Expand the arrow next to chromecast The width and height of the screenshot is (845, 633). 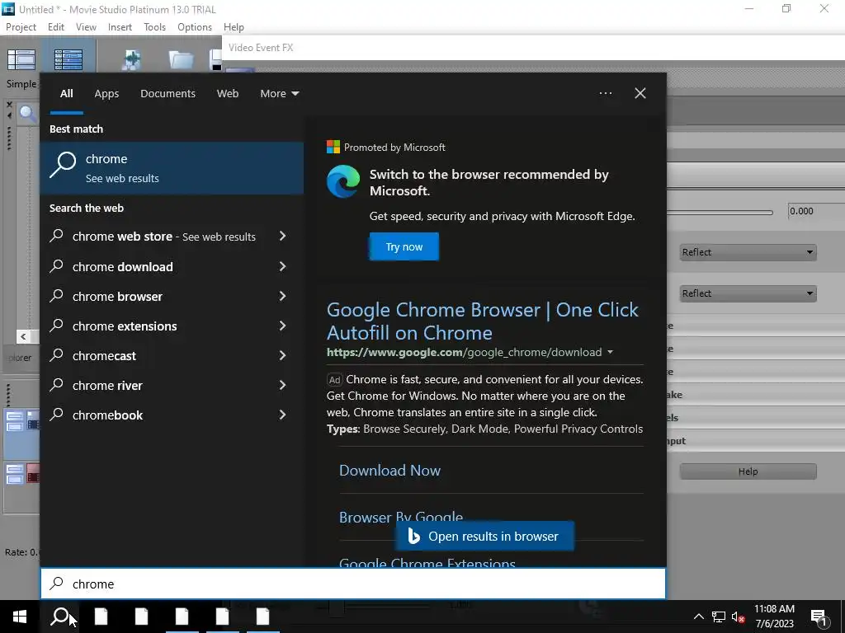[282, 354]
